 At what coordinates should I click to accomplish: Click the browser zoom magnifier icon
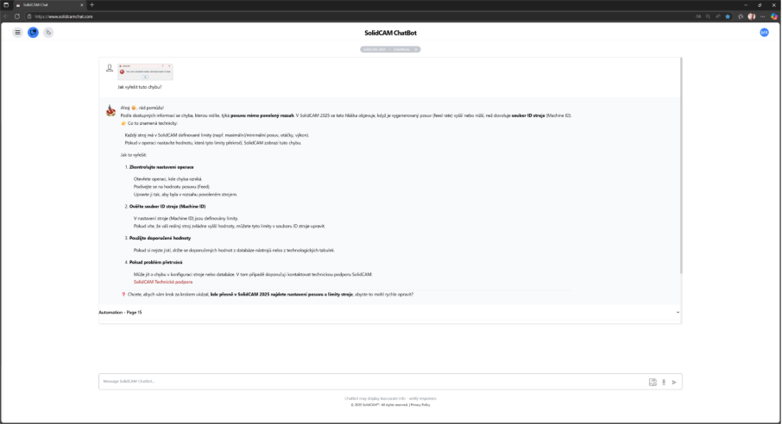pyautogui.click(x=708, y=16)
